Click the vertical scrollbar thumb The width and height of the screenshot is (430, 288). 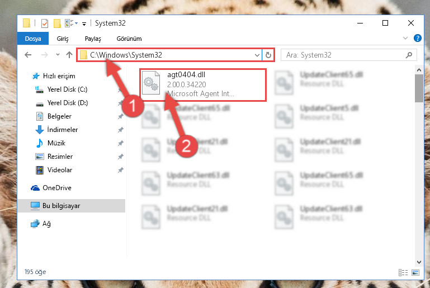419,88
